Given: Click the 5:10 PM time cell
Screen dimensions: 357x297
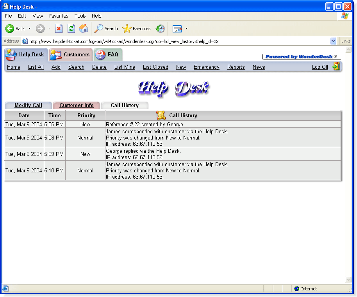Looking at the screenshot, I should 54,170.
